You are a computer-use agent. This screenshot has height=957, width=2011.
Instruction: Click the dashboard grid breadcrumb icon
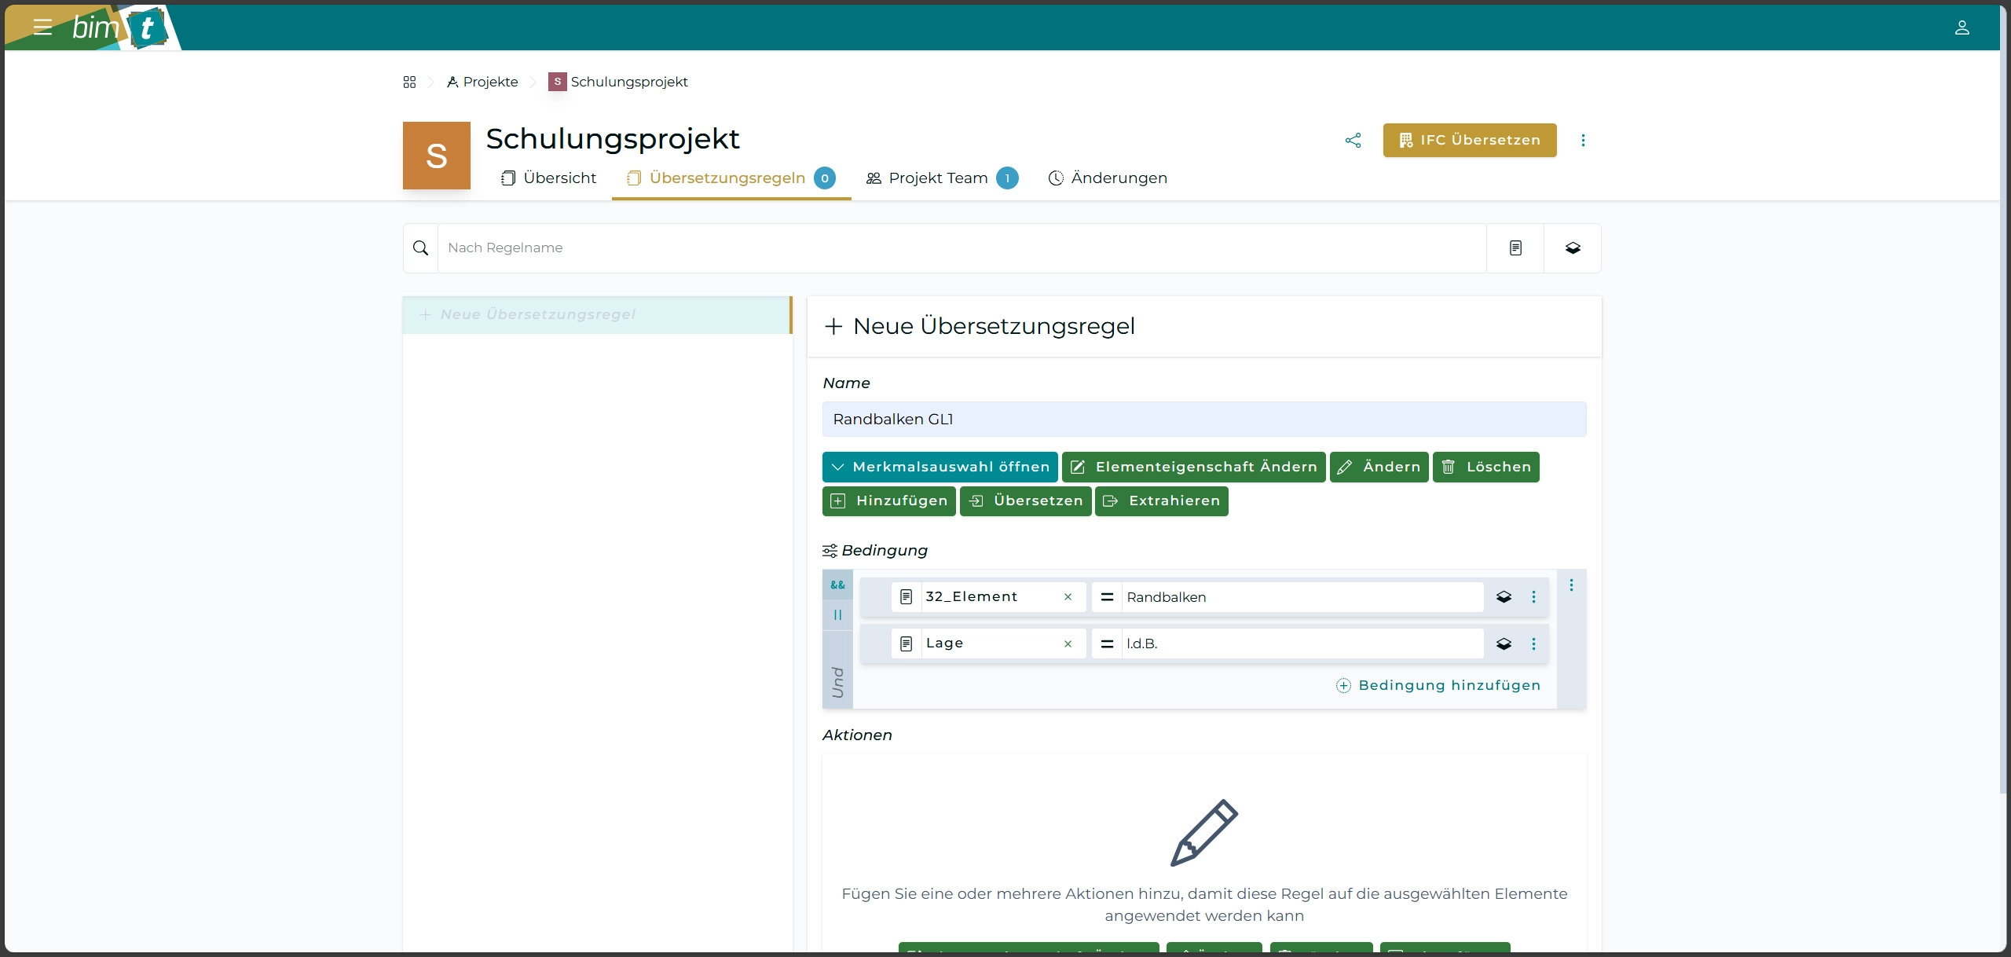click(x=409, y=82)
